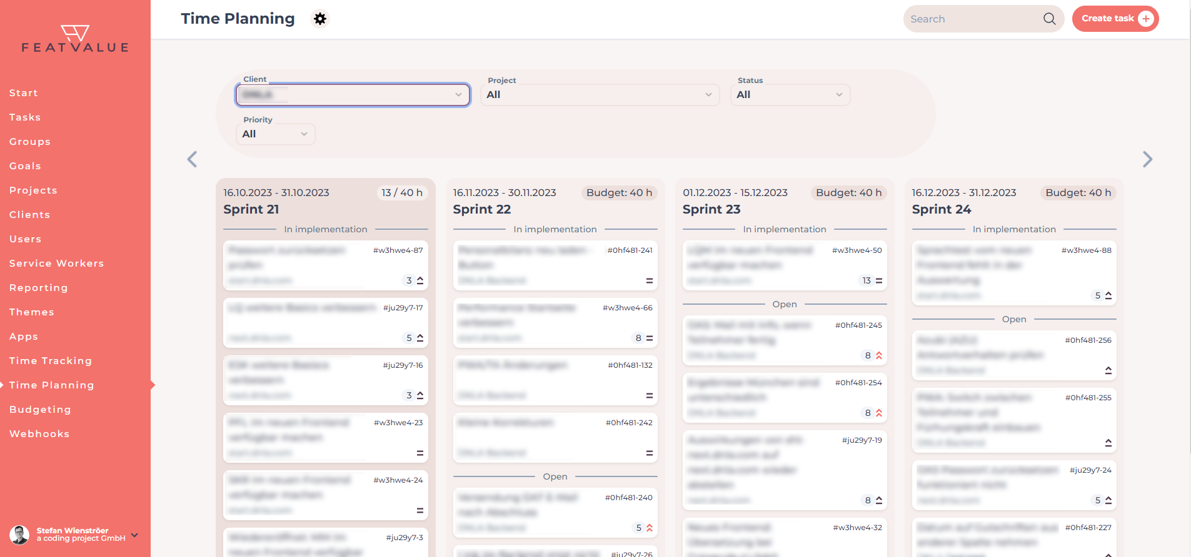
Task: Click Sprint 24 Budget: 40 h badge
Action: click(1078, 193)
